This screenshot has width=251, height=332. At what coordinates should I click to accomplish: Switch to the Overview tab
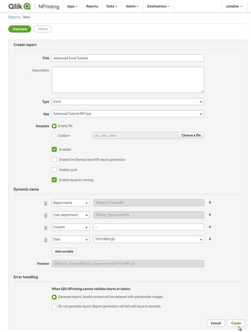tap(19, 29)
